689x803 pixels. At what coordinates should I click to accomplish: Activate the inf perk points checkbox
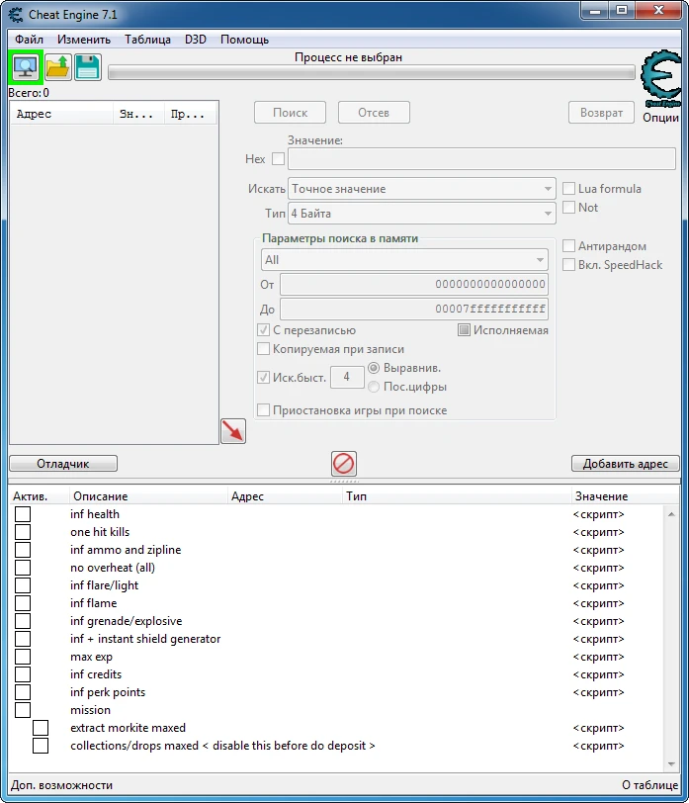(23, 692)
